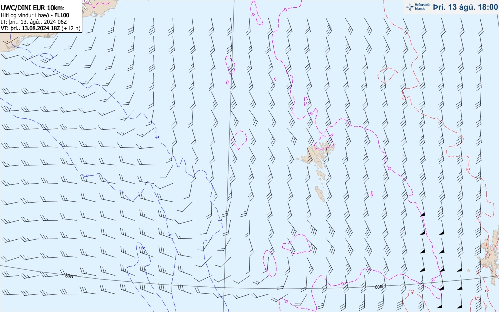This screenshot has width=499, height=312.
Task: Click the Veðurstofa Íslands logo
Action: coord(418,6)
